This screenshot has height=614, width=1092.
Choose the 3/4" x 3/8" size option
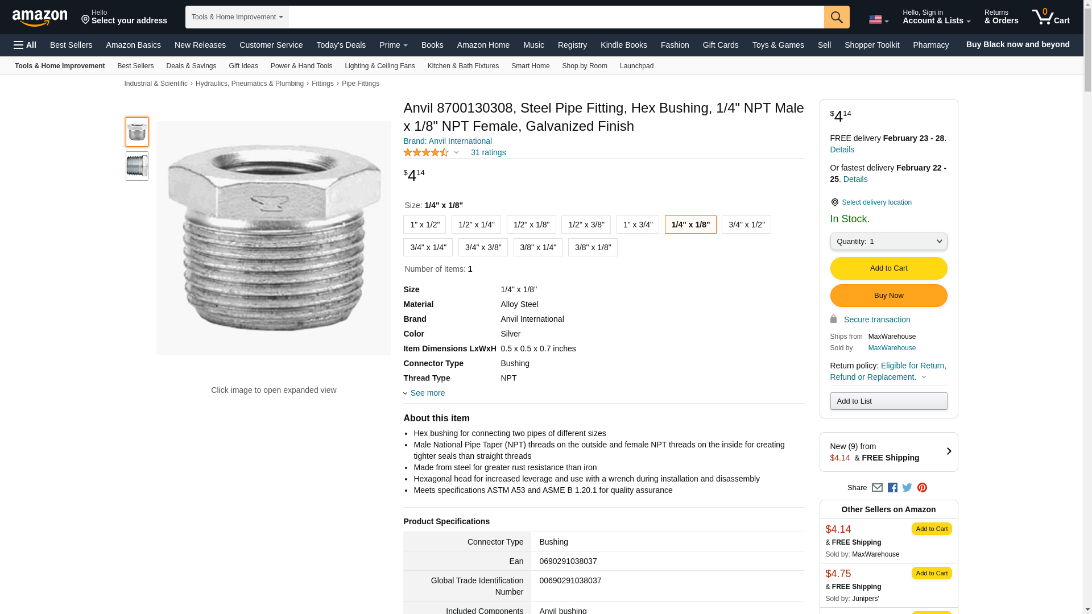pyautogui.click(x=483, y=247)
